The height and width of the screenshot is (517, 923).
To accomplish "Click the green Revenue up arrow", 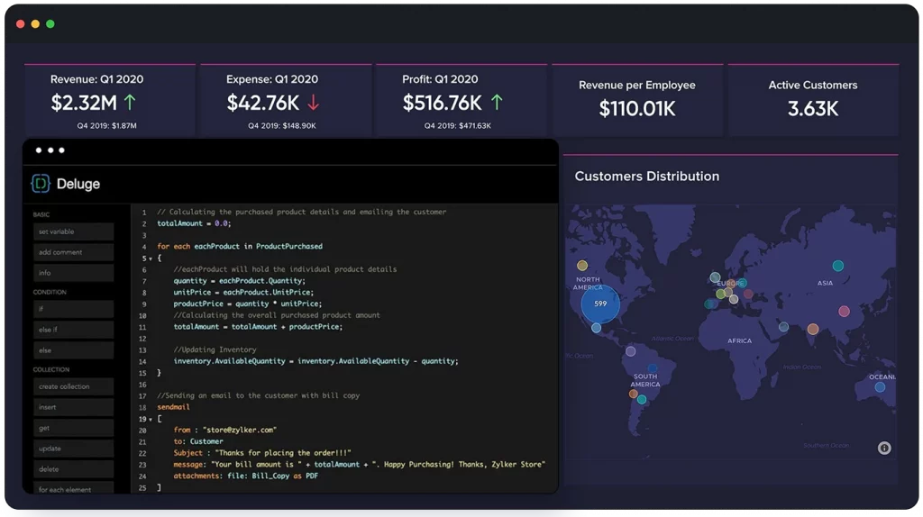I will [x=130, y=103].
